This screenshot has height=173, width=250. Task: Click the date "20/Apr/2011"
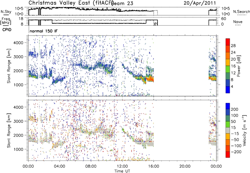click(x=200, y=3)
